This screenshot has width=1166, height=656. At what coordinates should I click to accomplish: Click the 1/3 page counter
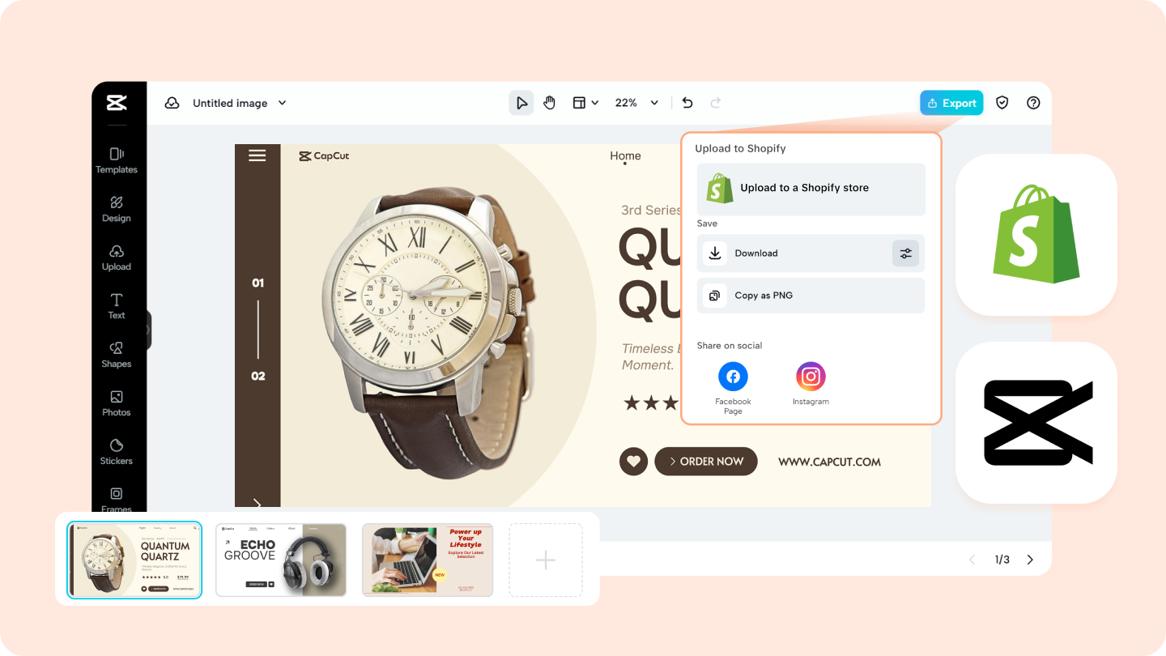1002,560
